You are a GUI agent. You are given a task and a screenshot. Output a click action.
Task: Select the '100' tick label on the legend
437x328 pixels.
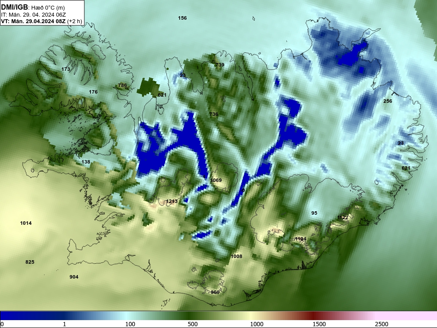[130, 324]
